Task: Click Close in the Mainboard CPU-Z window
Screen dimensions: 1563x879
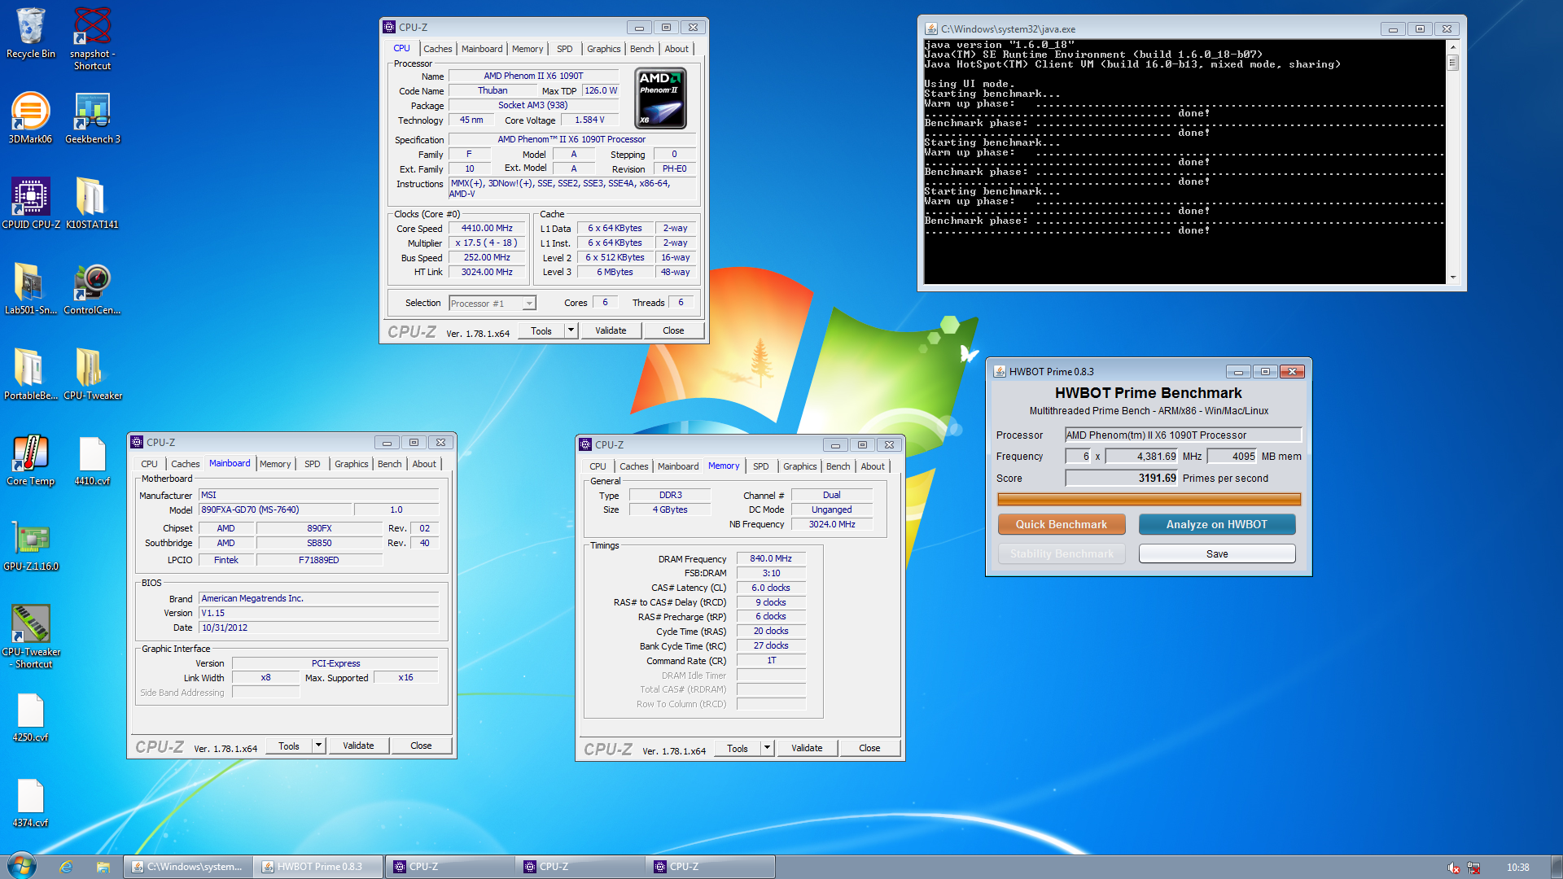Action: coord(421,746)
